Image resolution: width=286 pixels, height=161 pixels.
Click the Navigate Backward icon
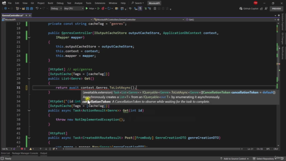(x=5, y=8)
